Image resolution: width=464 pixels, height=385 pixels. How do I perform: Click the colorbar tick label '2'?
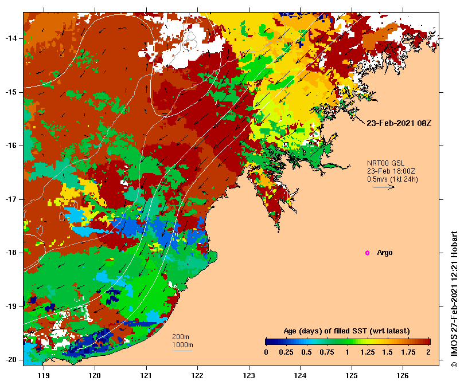[x=428, y=352]
